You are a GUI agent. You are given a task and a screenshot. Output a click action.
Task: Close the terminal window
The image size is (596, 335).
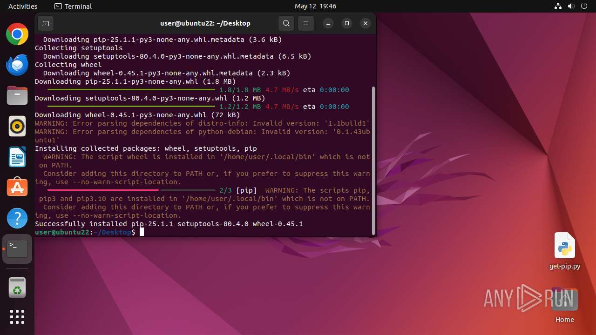(366, 23)
